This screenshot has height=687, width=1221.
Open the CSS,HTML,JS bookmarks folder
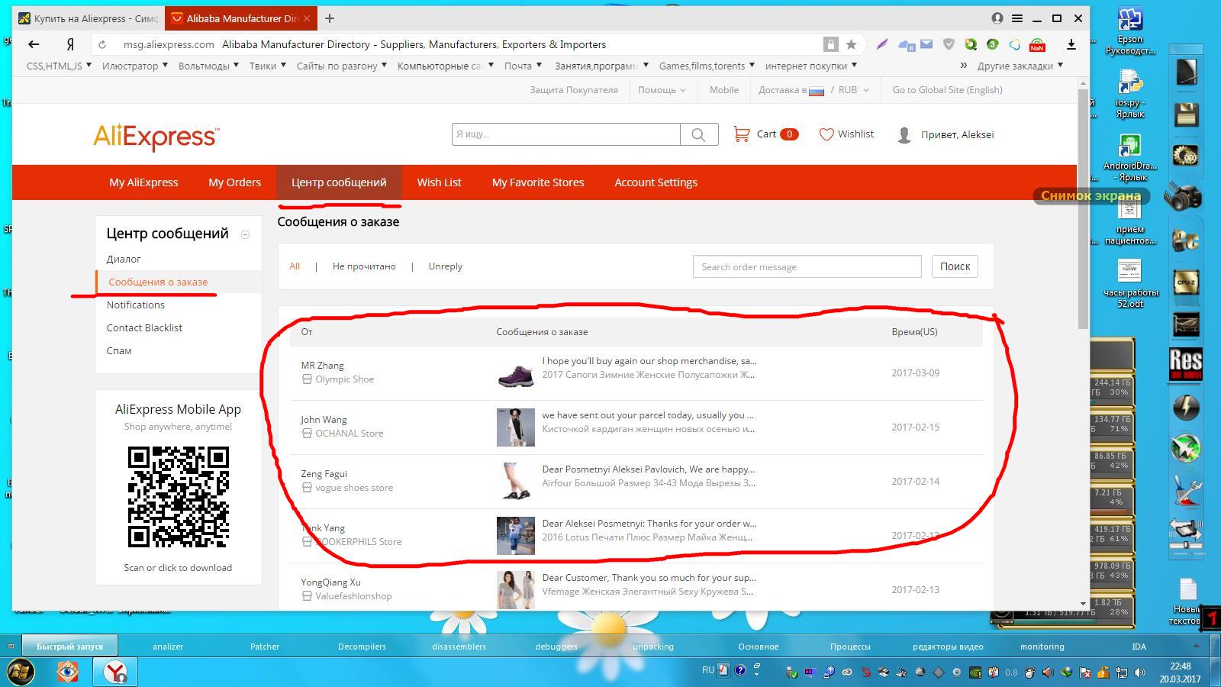point(59,66)
